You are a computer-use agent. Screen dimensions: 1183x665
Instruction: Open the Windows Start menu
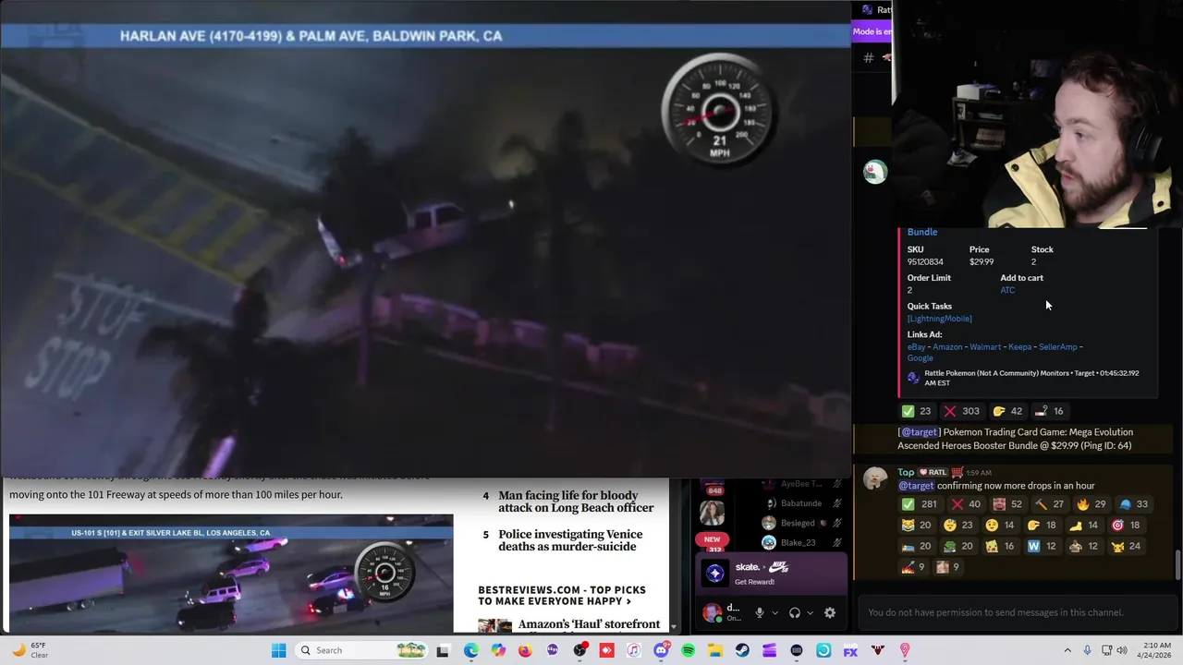[x=278, y=650]
